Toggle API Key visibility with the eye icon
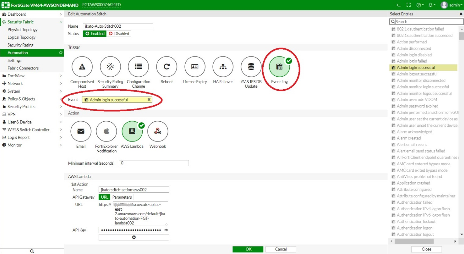 [x=166, y=230]
